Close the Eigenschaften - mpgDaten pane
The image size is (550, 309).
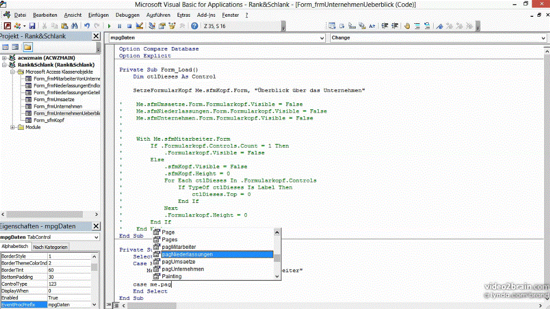pos(96,226)
